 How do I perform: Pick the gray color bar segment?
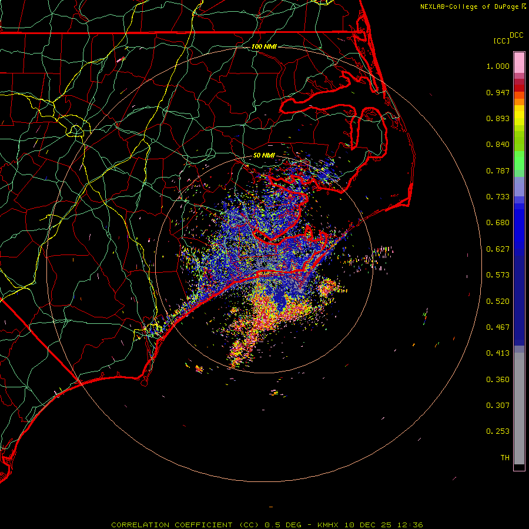pos(519,409)
